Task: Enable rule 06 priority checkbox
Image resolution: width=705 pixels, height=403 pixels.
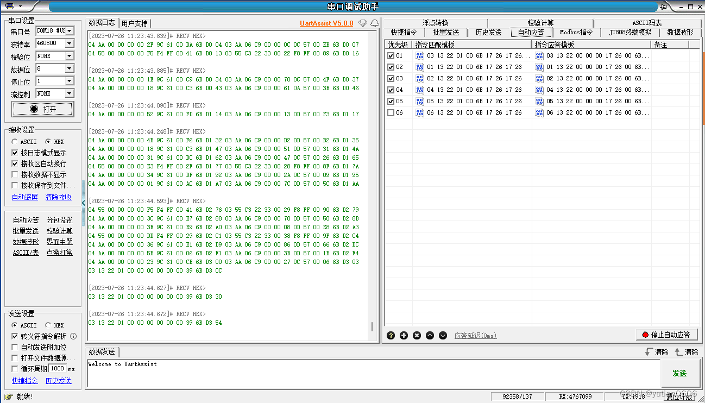Action: pos(391,112)
